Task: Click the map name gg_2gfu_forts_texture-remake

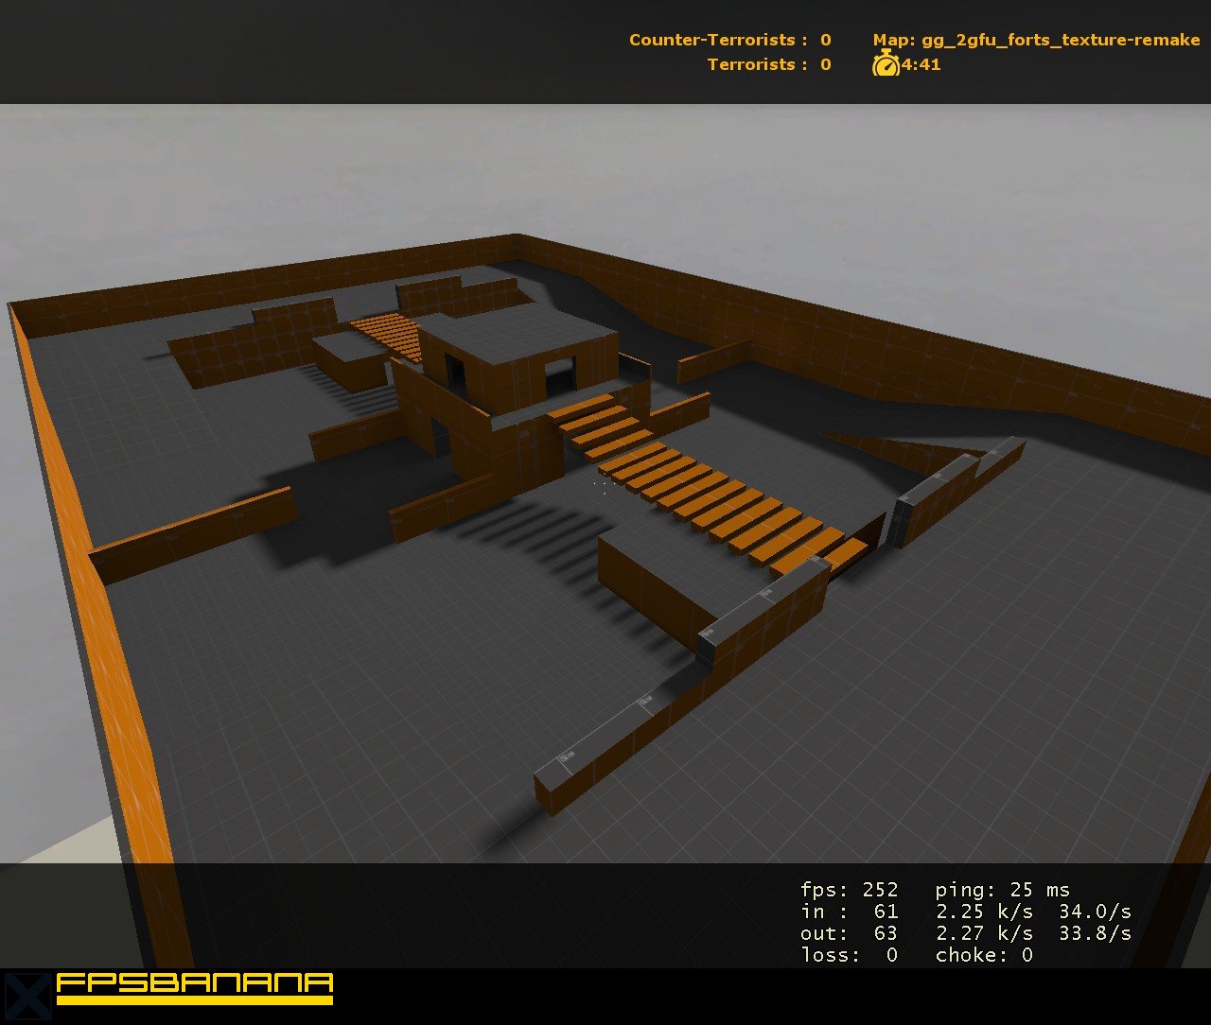Action: [x=1036, y=40]
